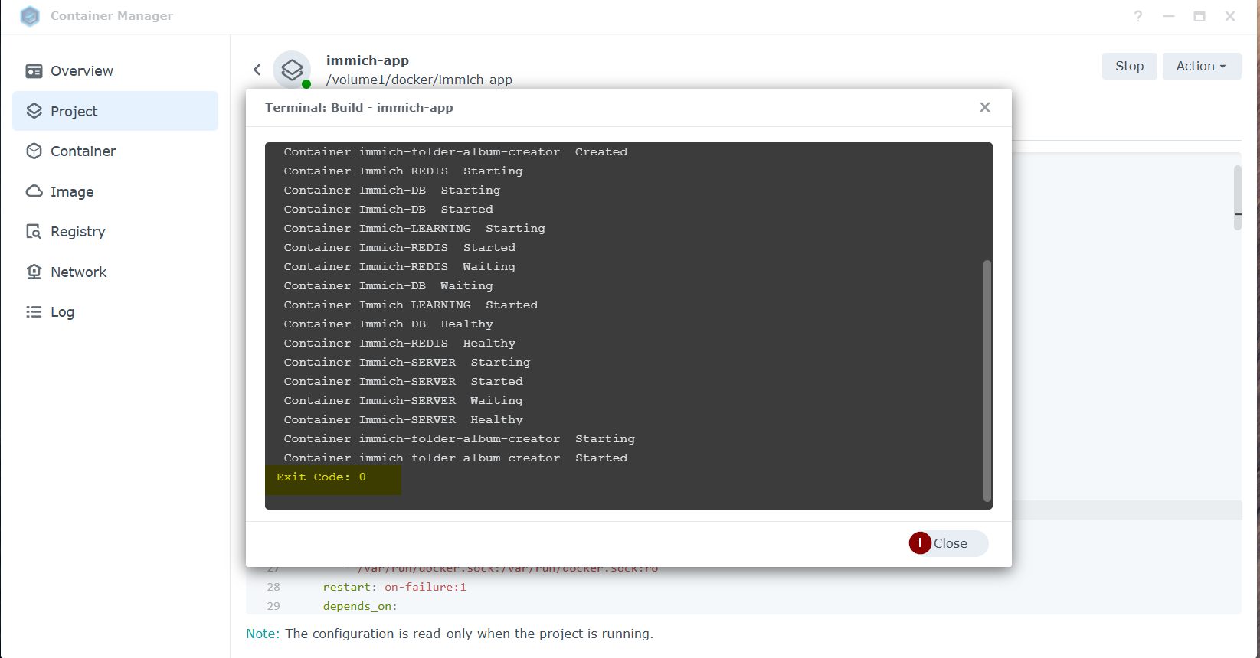Click the Registry search icon

click(34, 232)
